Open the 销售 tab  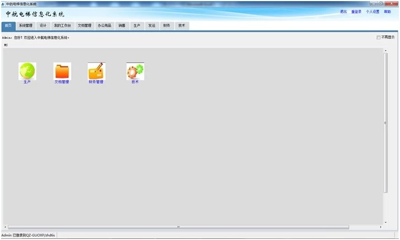coord(122,25)
